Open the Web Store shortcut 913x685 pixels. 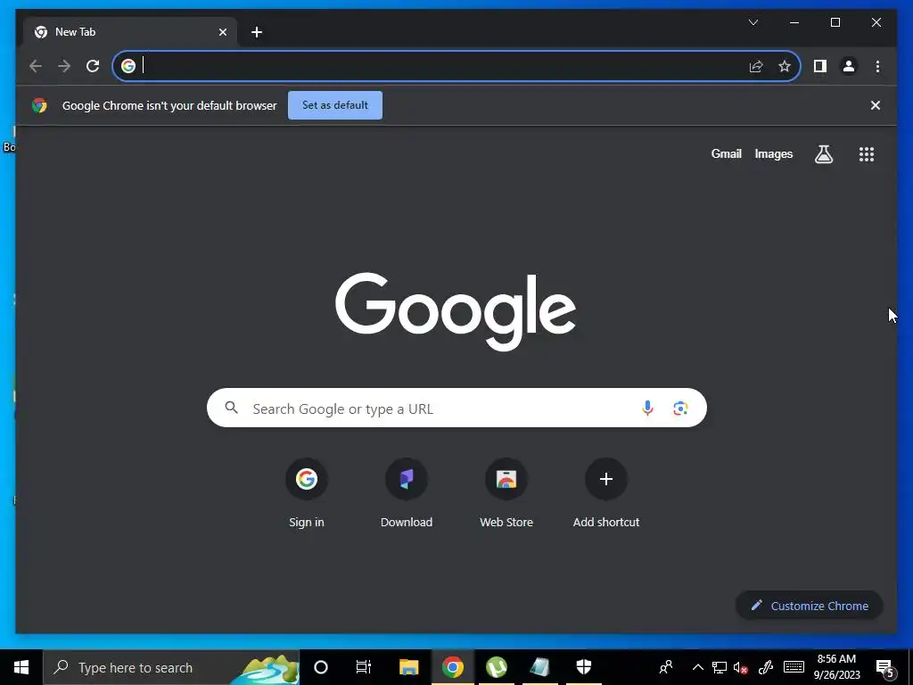click(x=506, y=493)
